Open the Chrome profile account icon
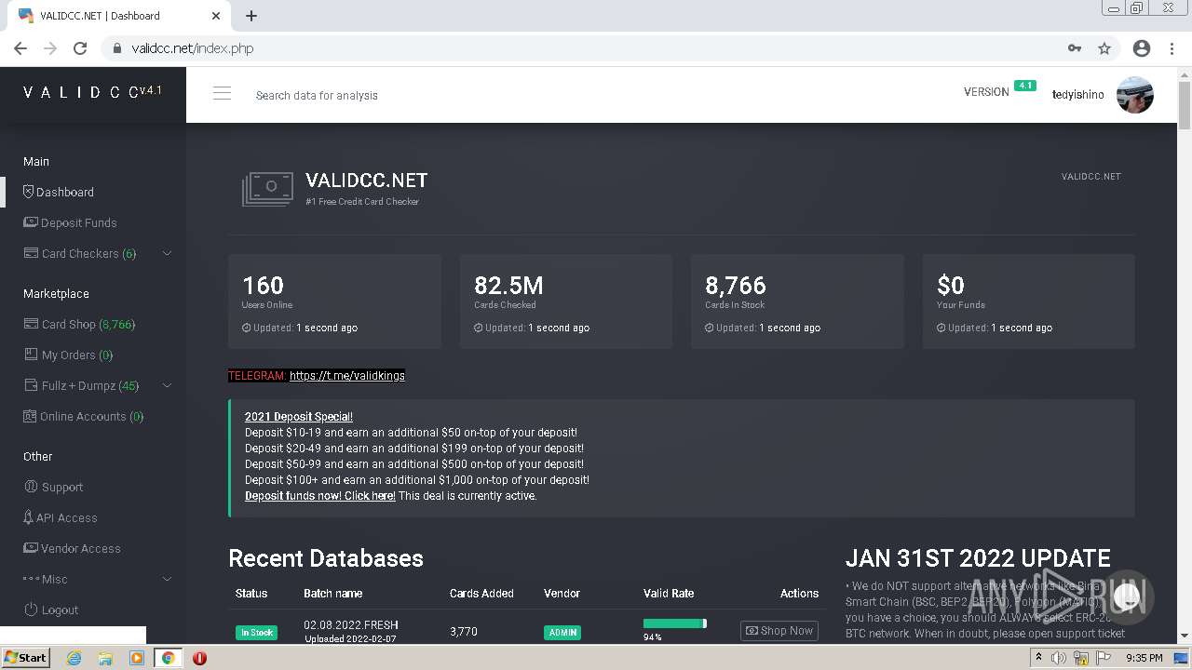This screenshot has width=1192, height=670. [x=1142, y=48]
